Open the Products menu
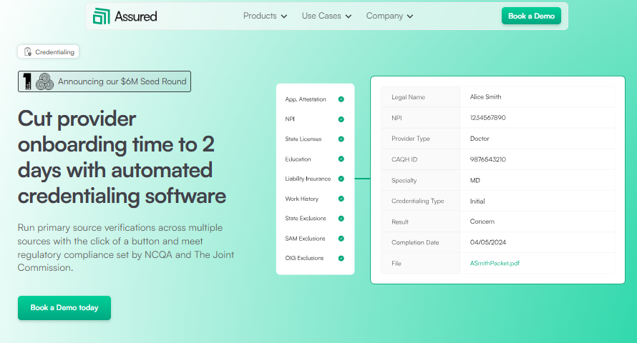The image size is (637, 343). pos(265,16)
